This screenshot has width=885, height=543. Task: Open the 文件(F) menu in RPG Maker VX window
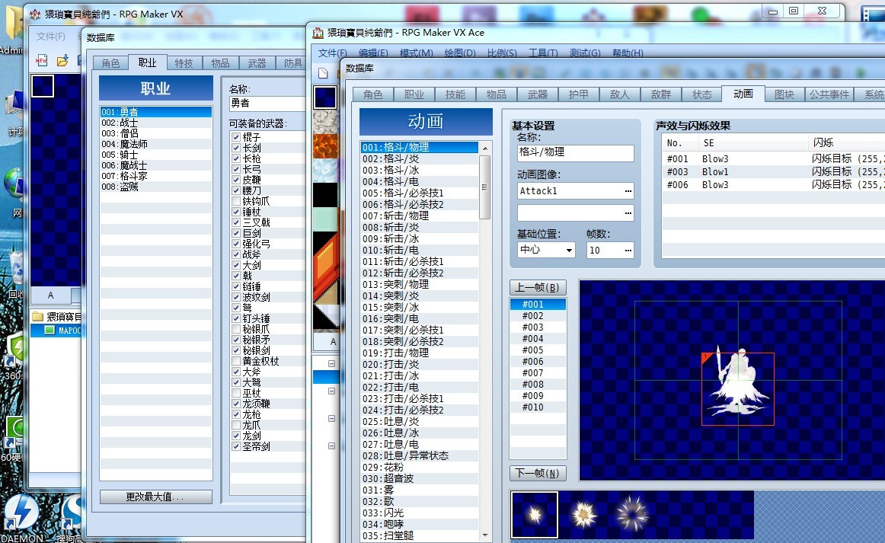[x=51, y=37]
